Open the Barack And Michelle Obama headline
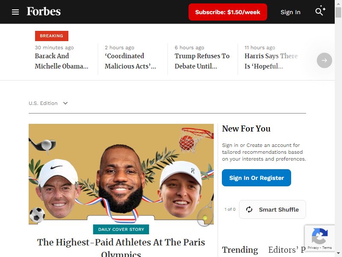This screenshot has height=257, width=342. tap(62, 61)
